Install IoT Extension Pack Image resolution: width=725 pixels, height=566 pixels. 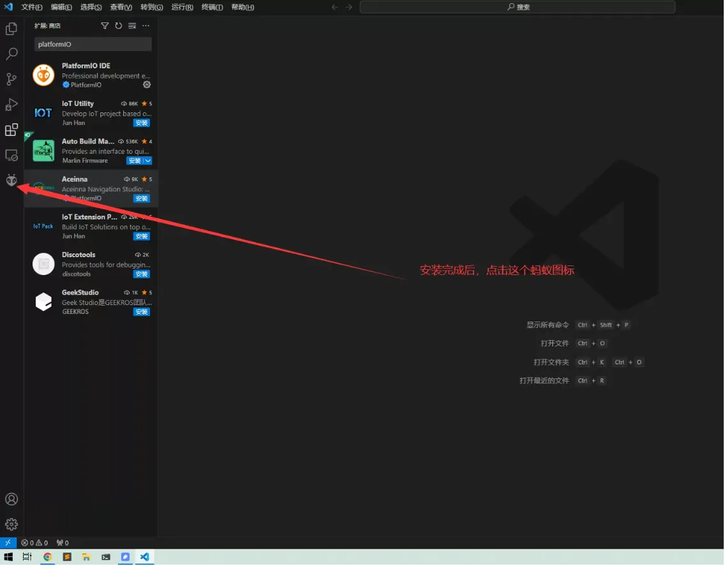pyautogui.click(x=142, y=237)
